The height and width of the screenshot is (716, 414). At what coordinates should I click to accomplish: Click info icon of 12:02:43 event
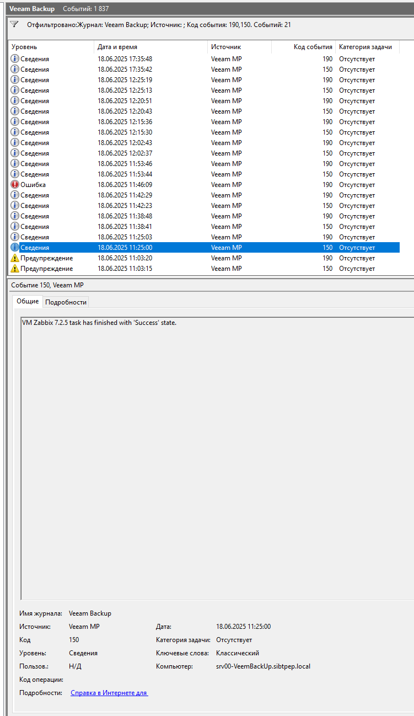tap(15, 143)
